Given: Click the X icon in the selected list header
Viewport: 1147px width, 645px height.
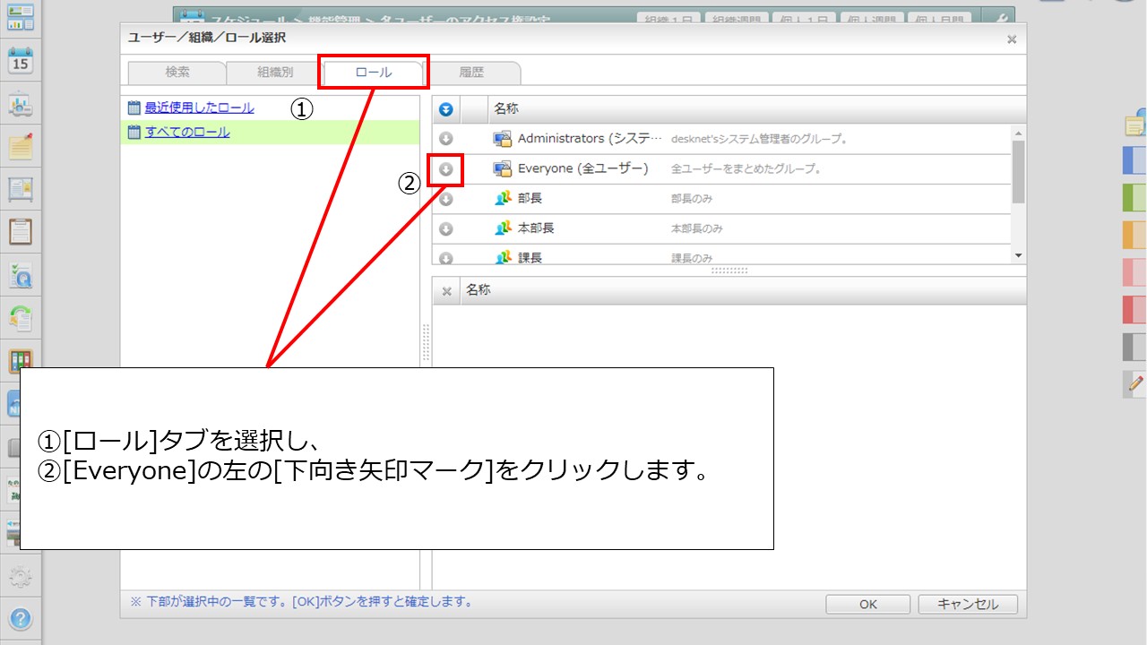Looking at the screenshot, I should tap(446, 291).
